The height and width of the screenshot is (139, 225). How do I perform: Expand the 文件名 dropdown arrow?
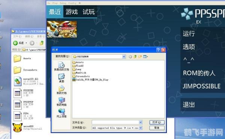pos(141,122)
